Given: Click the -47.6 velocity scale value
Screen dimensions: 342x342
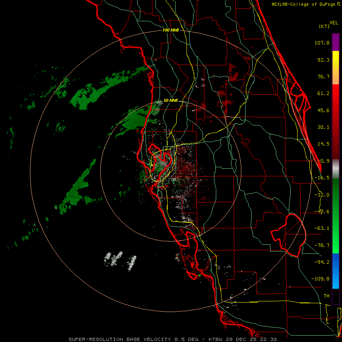Looking at the screenshot, I should click(x=322, y=212).
